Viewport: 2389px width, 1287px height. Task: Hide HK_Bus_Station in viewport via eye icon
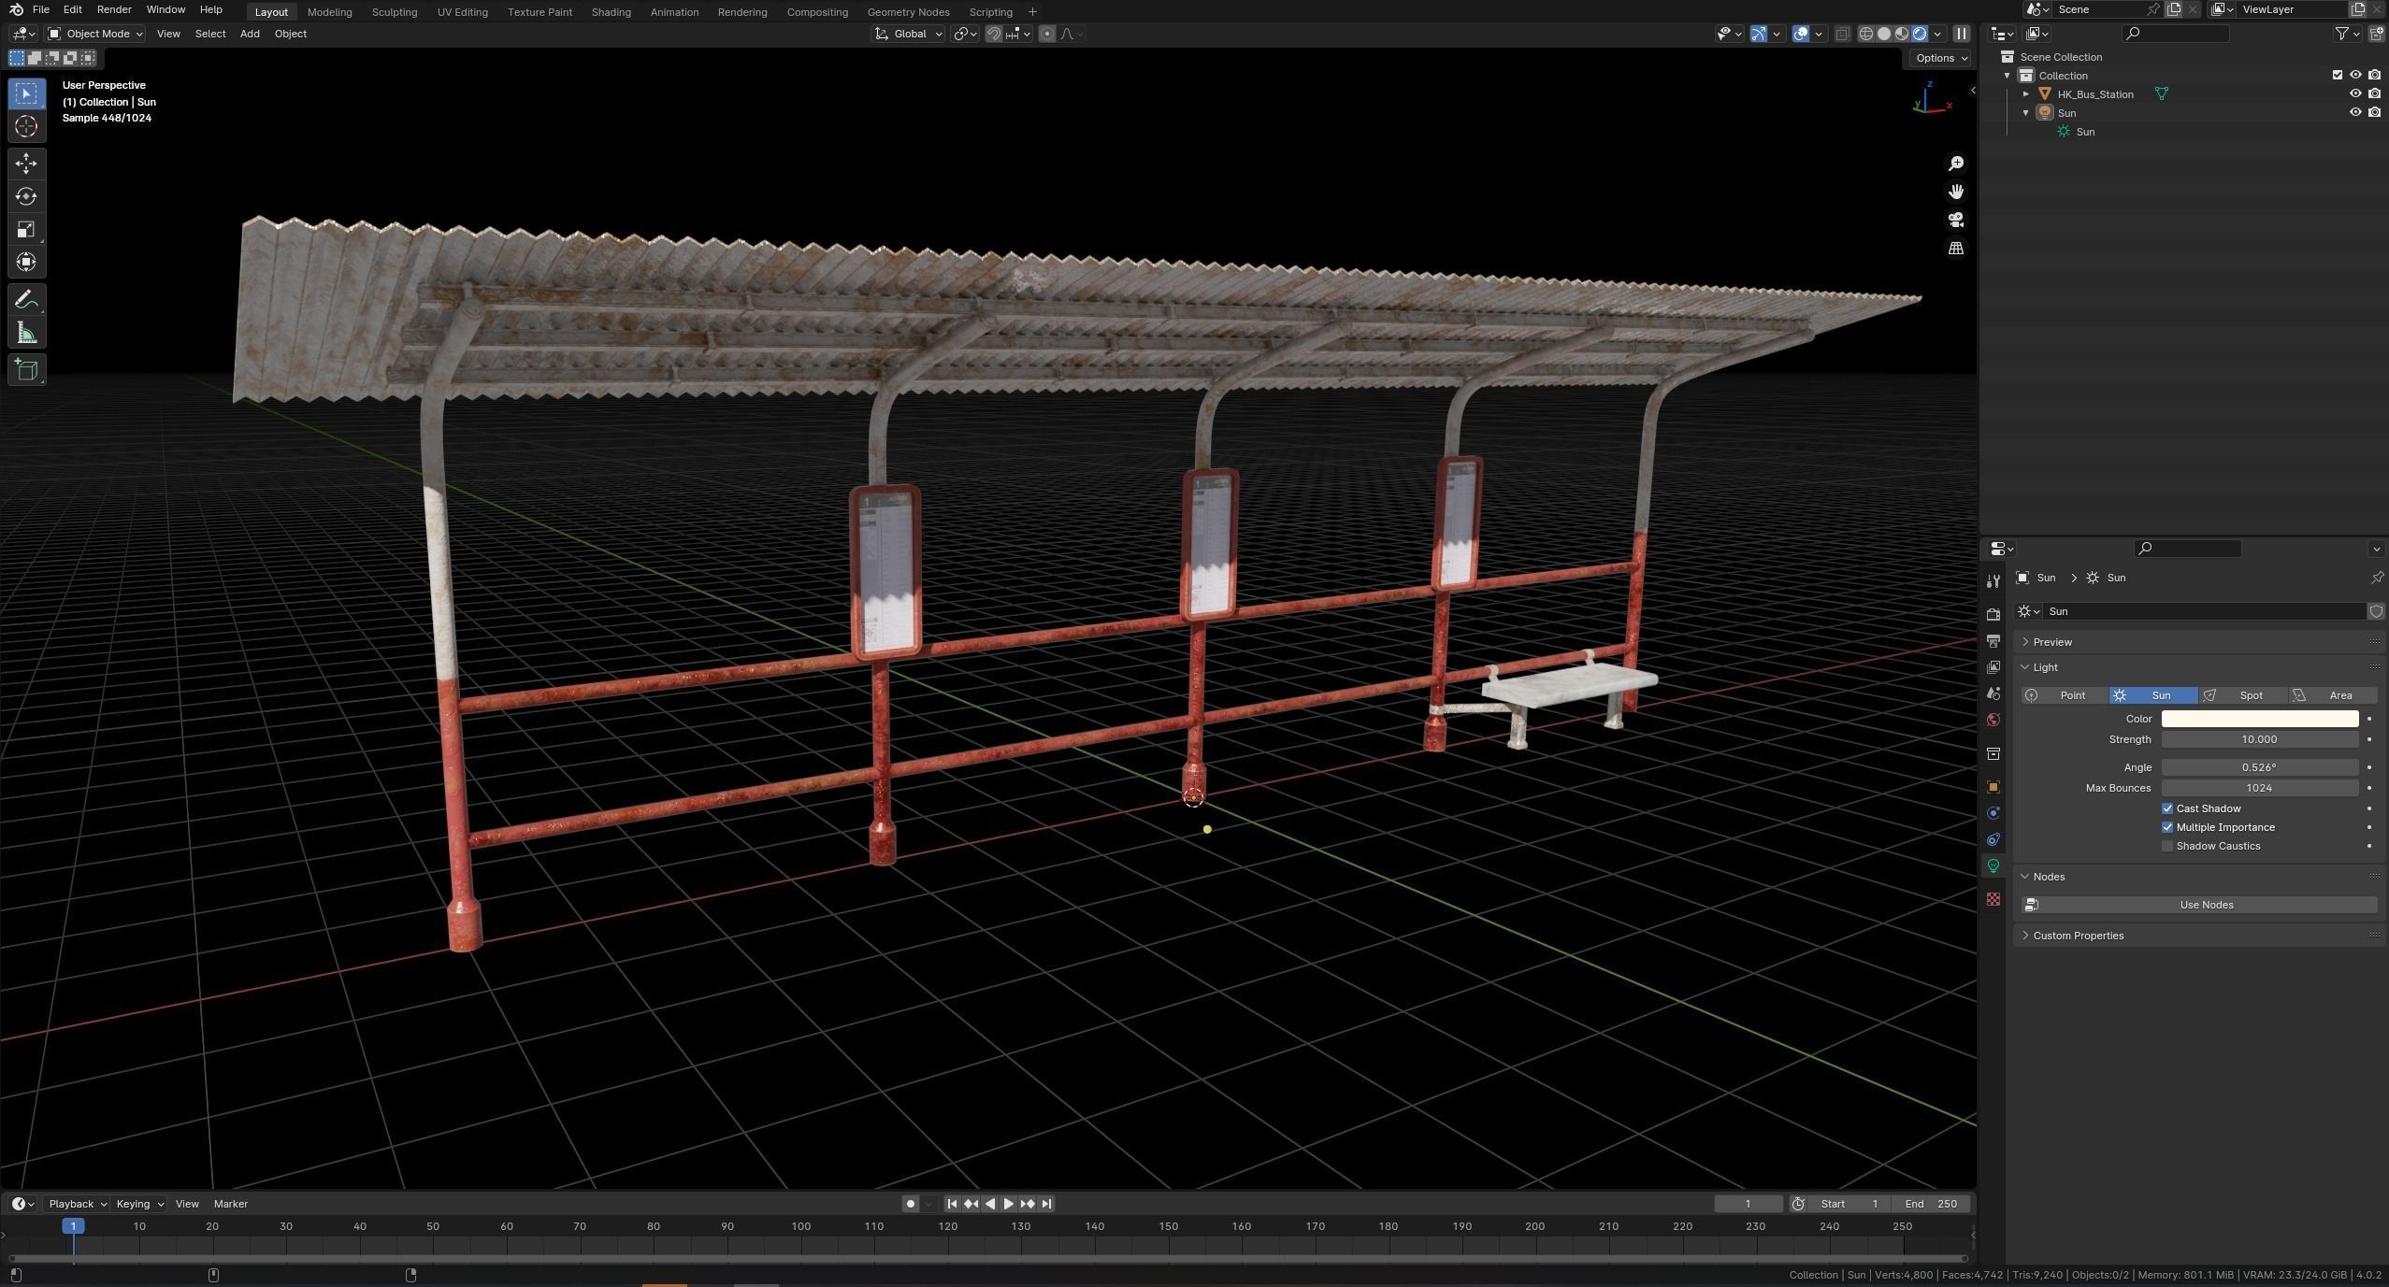2355,93
